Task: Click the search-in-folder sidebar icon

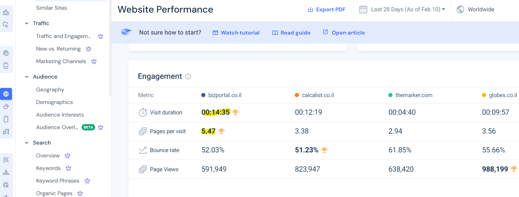Action: pyautogui.click(x=6, y=25)
